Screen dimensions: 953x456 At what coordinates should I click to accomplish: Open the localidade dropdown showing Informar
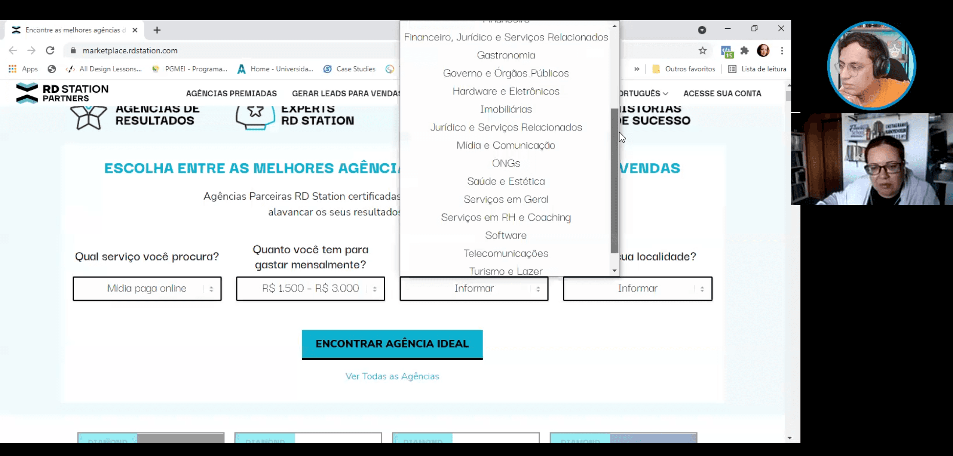pyautogui.click(x=638, y=289)
